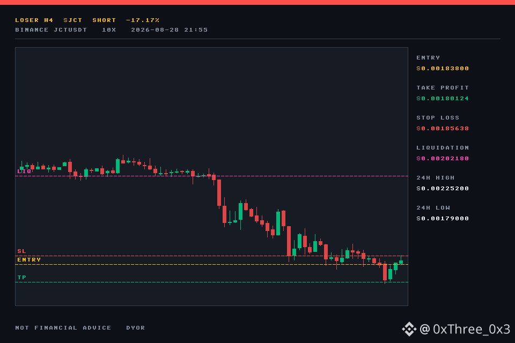515x343 pixels.
Task: Click the ENTRY line label on chart
Action: [x=29, y=259]
